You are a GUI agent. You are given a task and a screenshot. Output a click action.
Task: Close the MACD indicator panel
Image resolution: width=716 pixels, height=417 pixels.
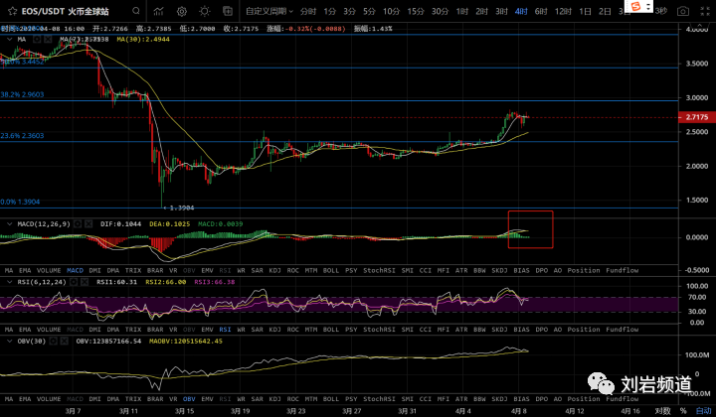[89, 223]
